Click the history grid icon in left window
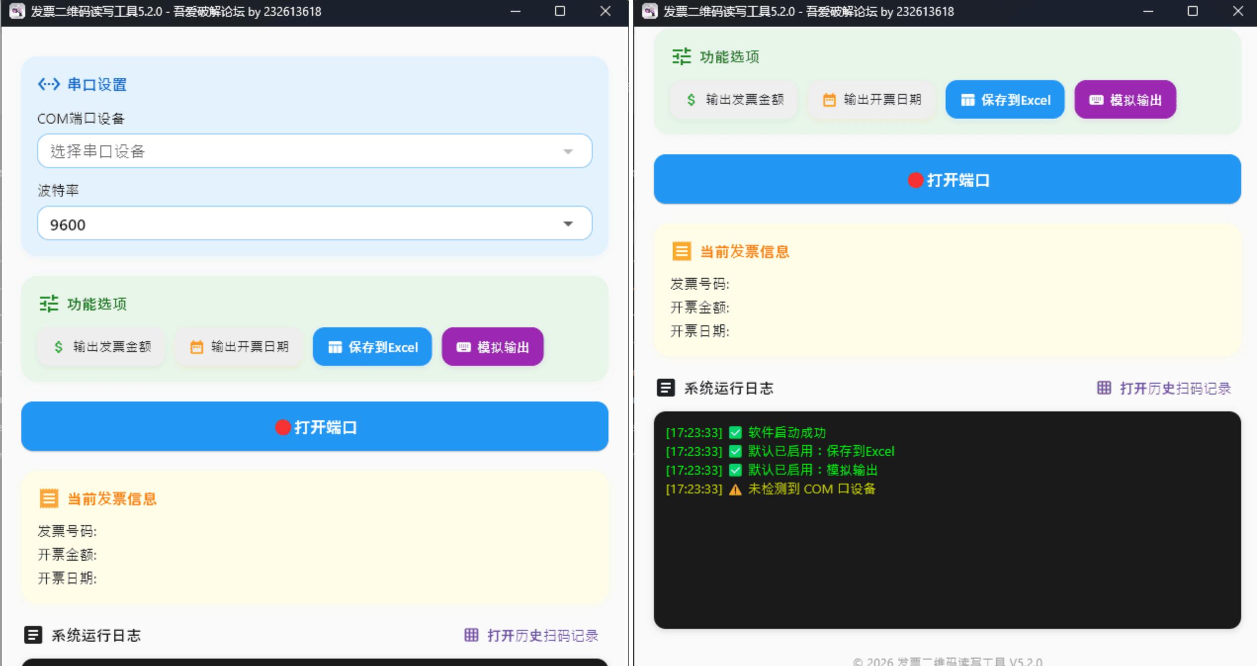This screenshot has height=666, width=1257. click(x=471, y=635)
